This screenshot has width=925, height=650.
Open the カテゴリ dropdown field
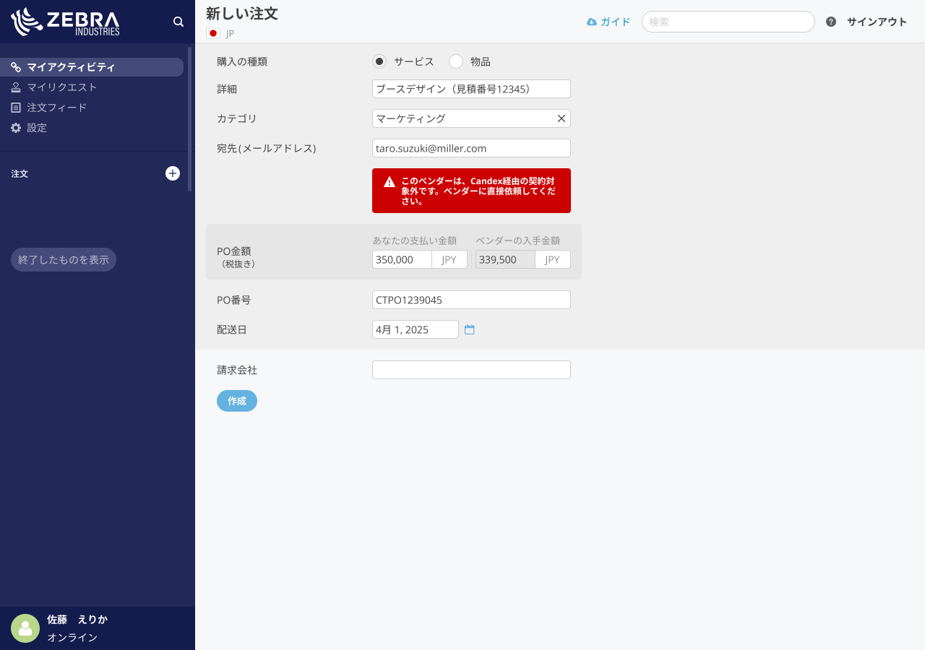click(x=462, y=118)
